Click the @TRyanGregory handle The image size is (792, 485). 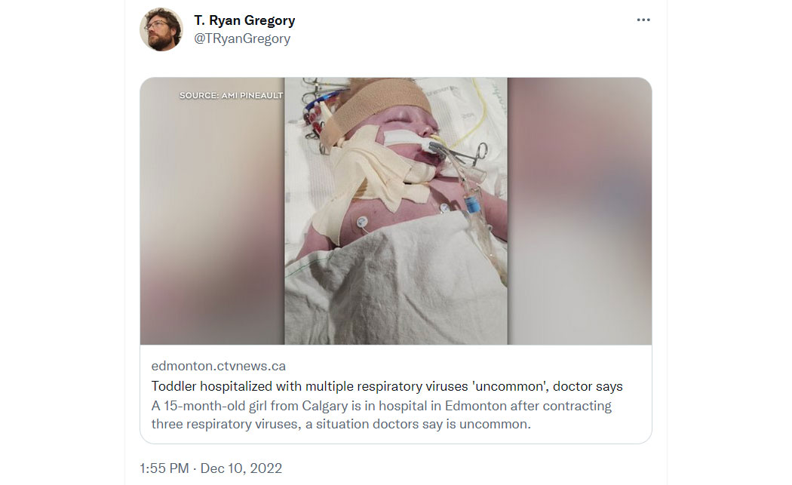point(242,39)
